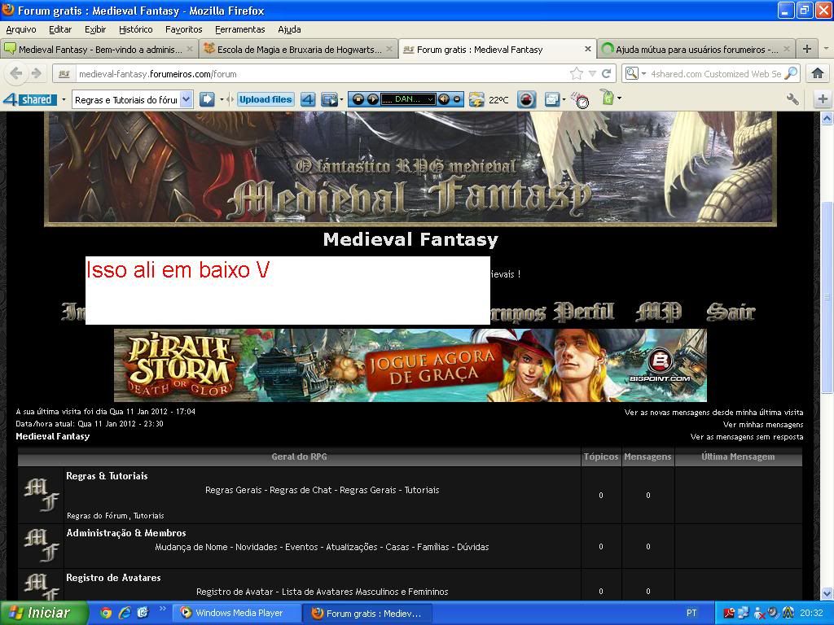Open the Registro de Avatares forum link

pyautogui.click(x=113, y=578)
